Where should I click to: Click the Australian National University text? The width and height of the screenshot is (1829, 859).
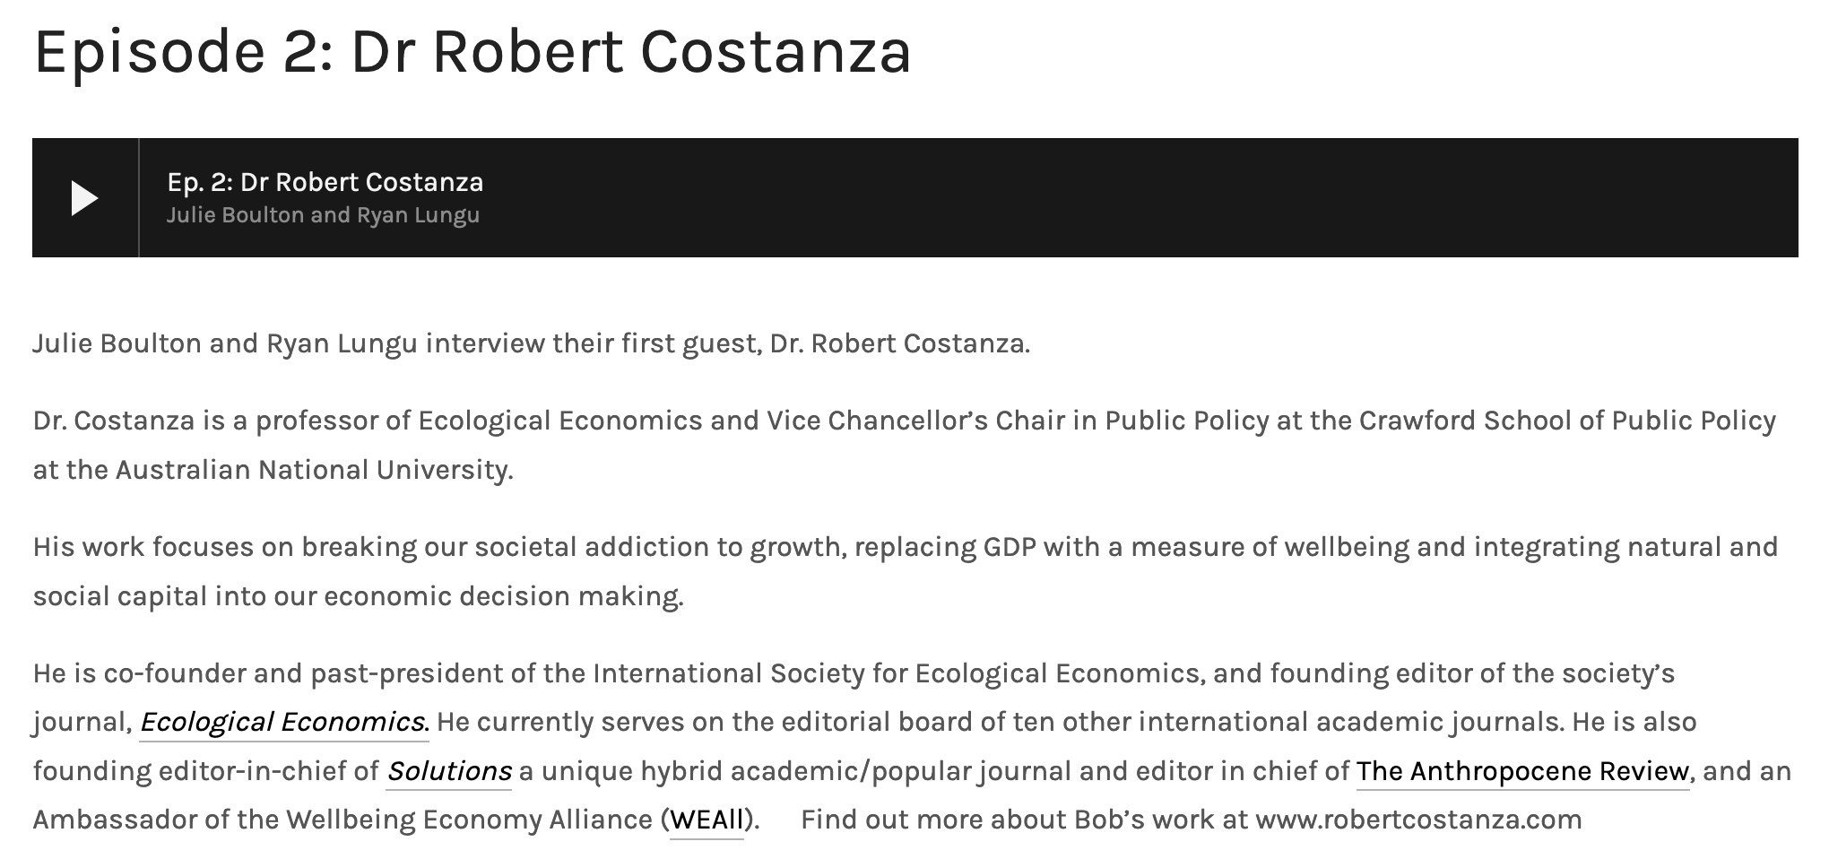(314, 470)
